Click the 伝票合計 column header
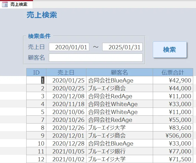Viewport: 196px width, 163px height. pyautogui.click(x=173, y=72)
